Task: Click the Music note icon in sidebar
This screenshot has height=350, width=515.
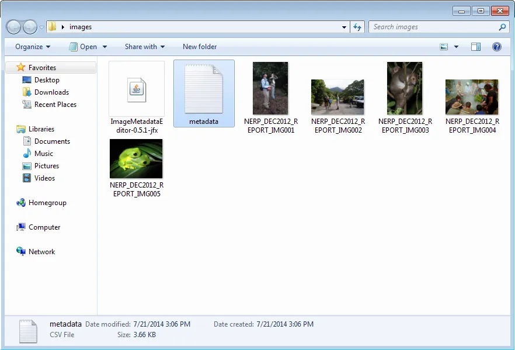Action: coord(27,153)
